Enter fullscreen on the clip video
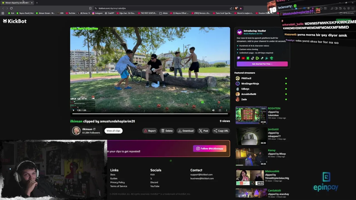This screenshot has width=356, height=200. pyautogui.click(x=220, y=110)
